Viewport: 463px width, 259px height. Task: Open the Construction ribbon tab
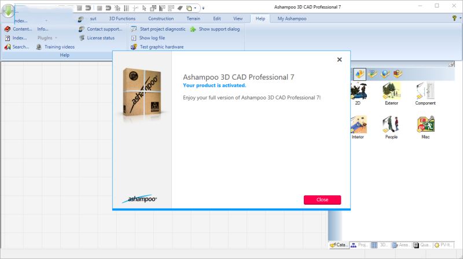(161, 18)
